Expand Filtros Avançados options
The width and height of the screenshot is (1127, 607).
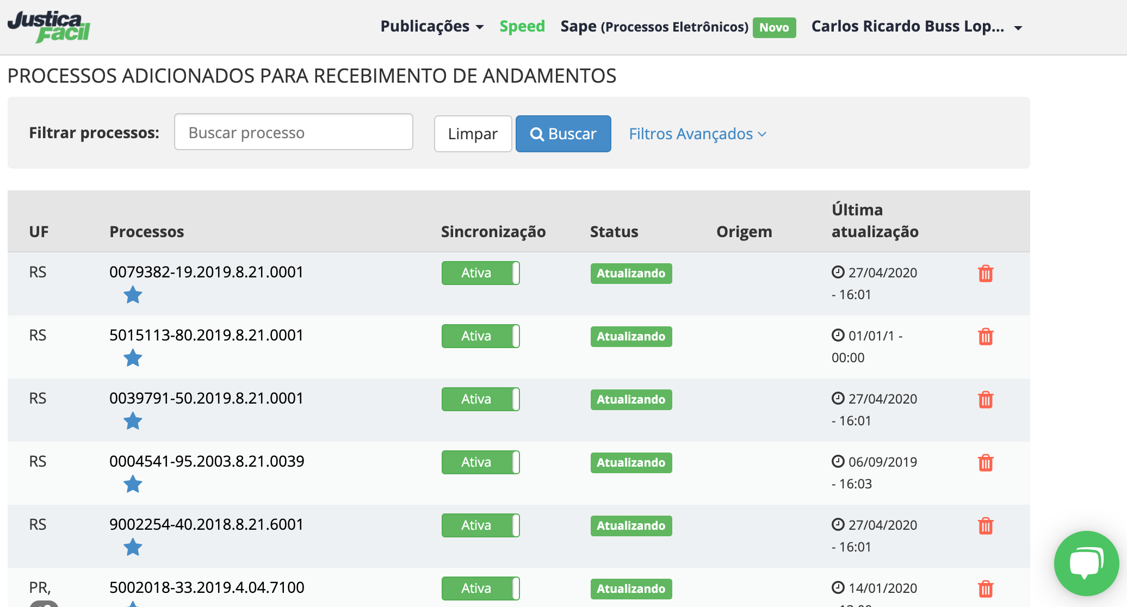697,134
